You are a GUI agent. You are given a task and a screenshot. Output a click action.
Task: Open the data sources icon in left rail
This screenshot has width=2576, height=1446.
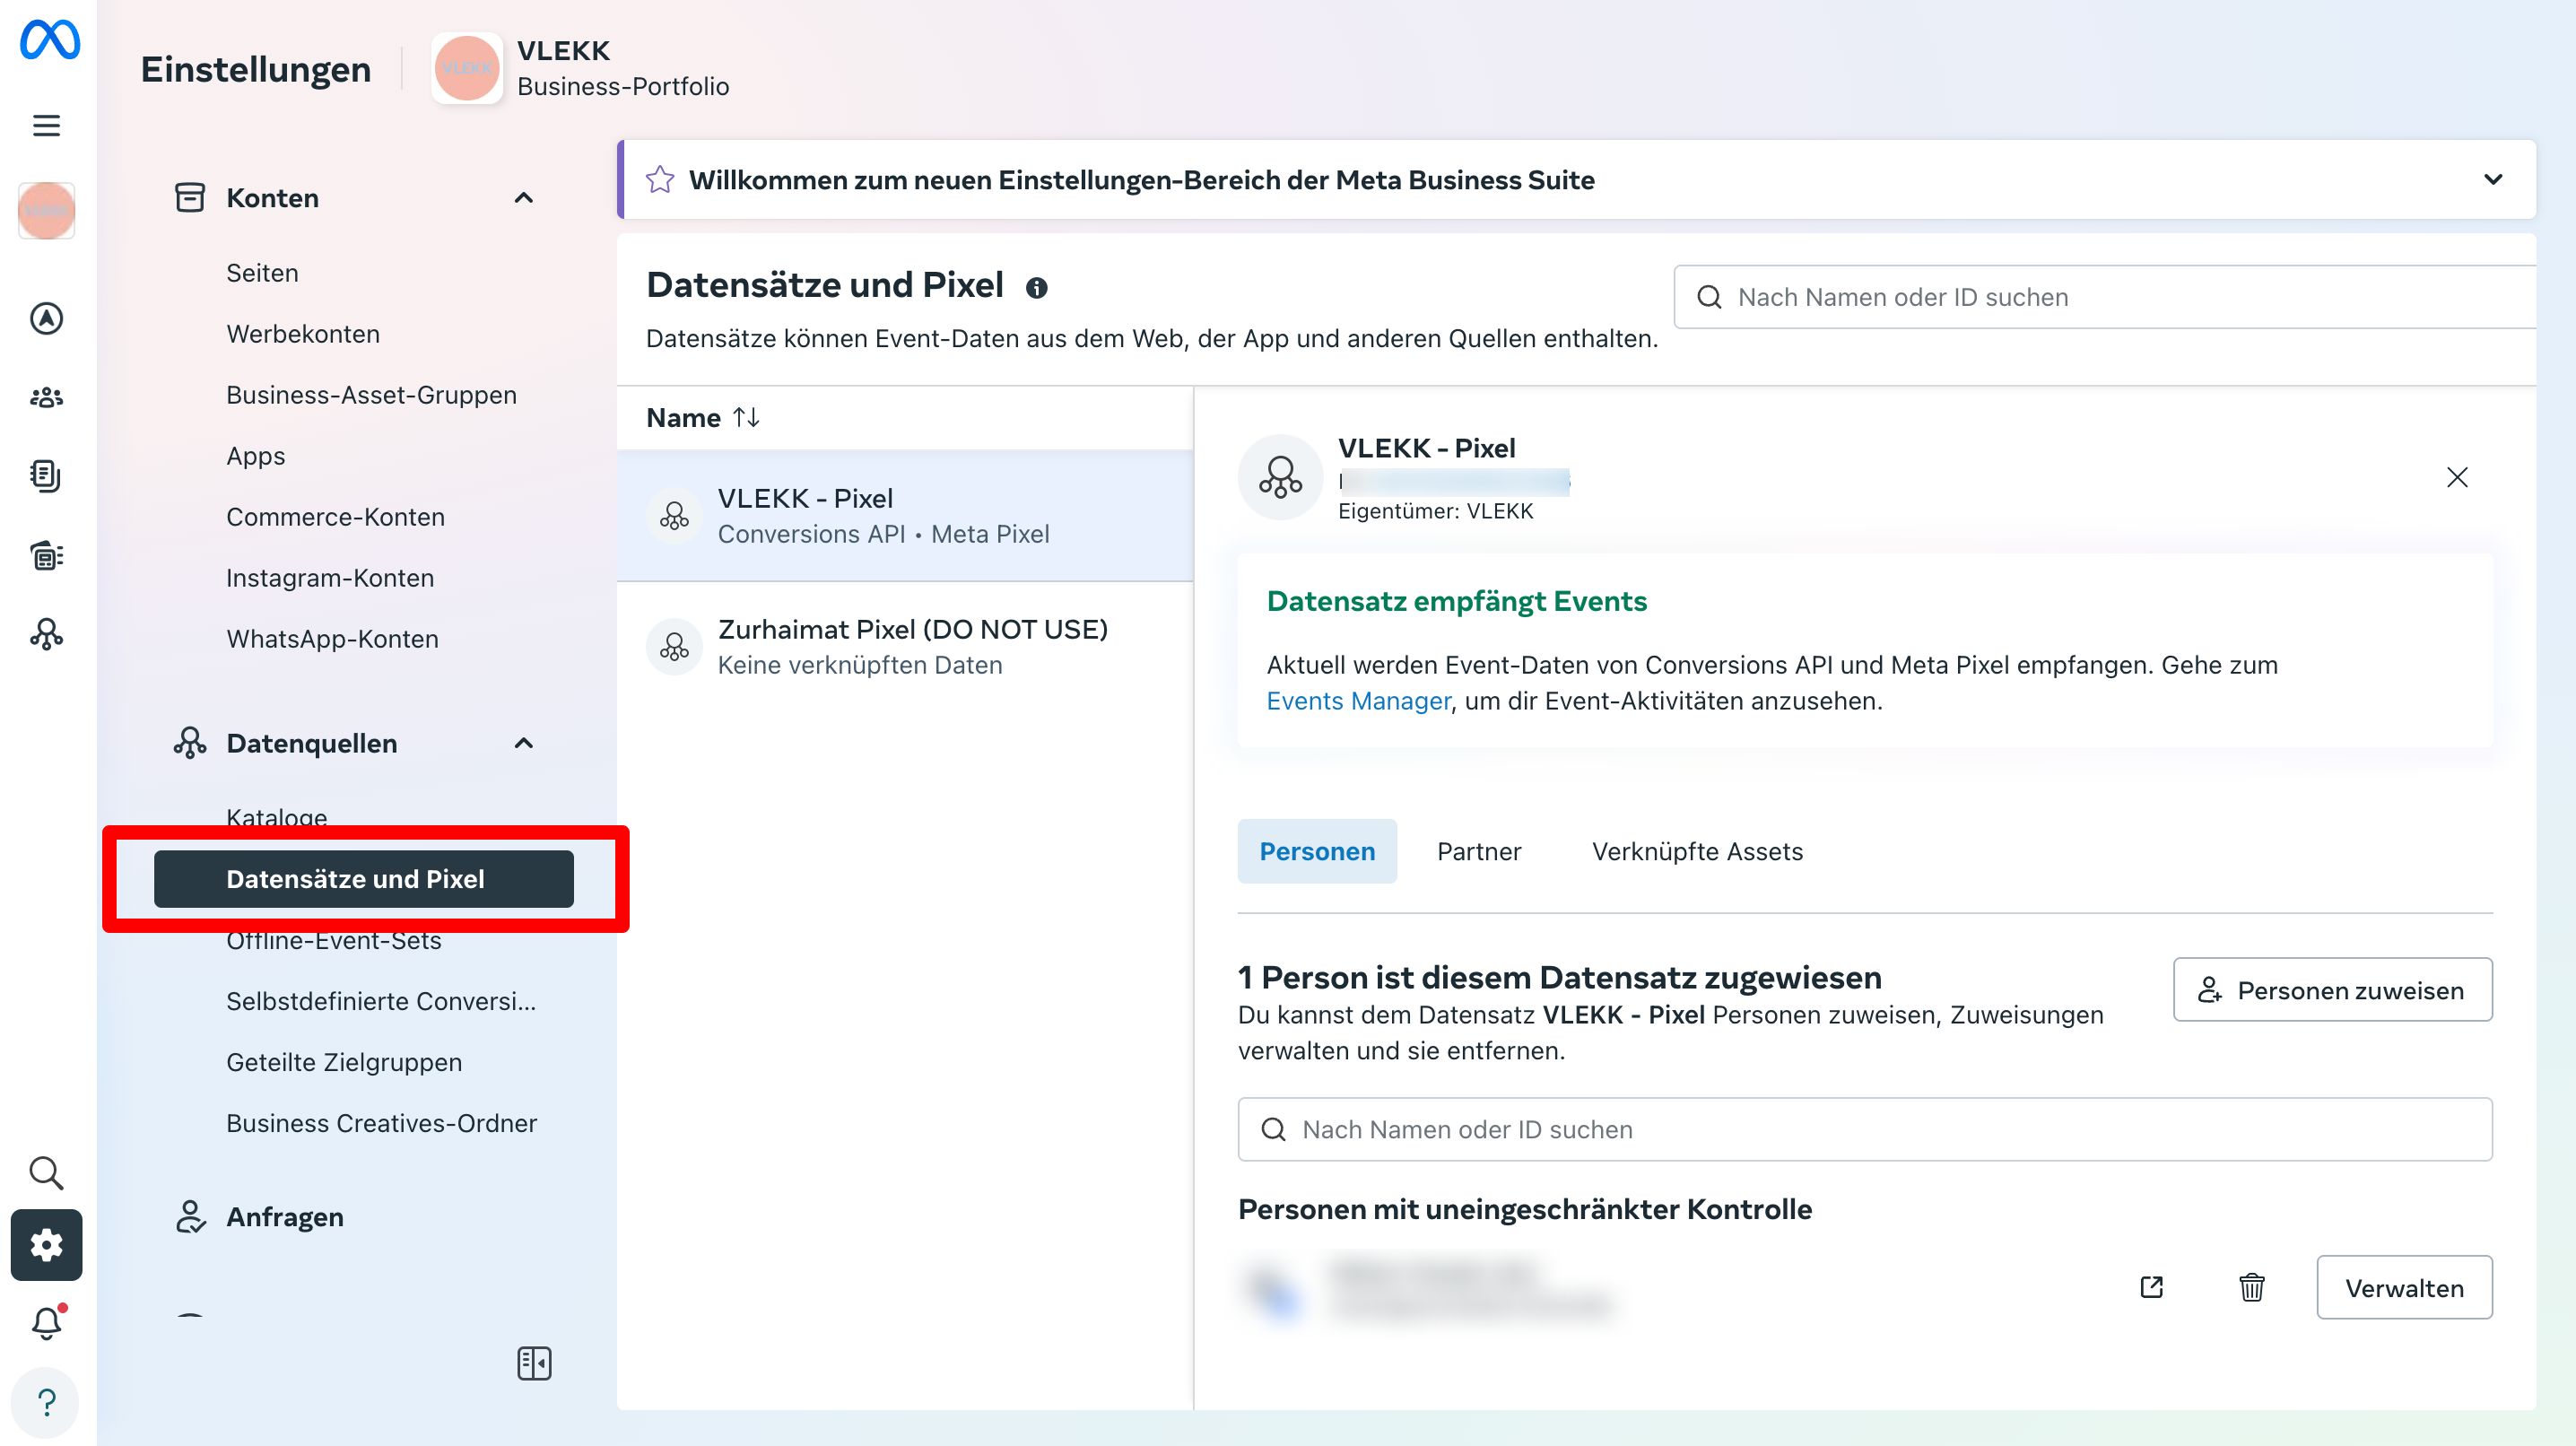(x=46, y=634)
